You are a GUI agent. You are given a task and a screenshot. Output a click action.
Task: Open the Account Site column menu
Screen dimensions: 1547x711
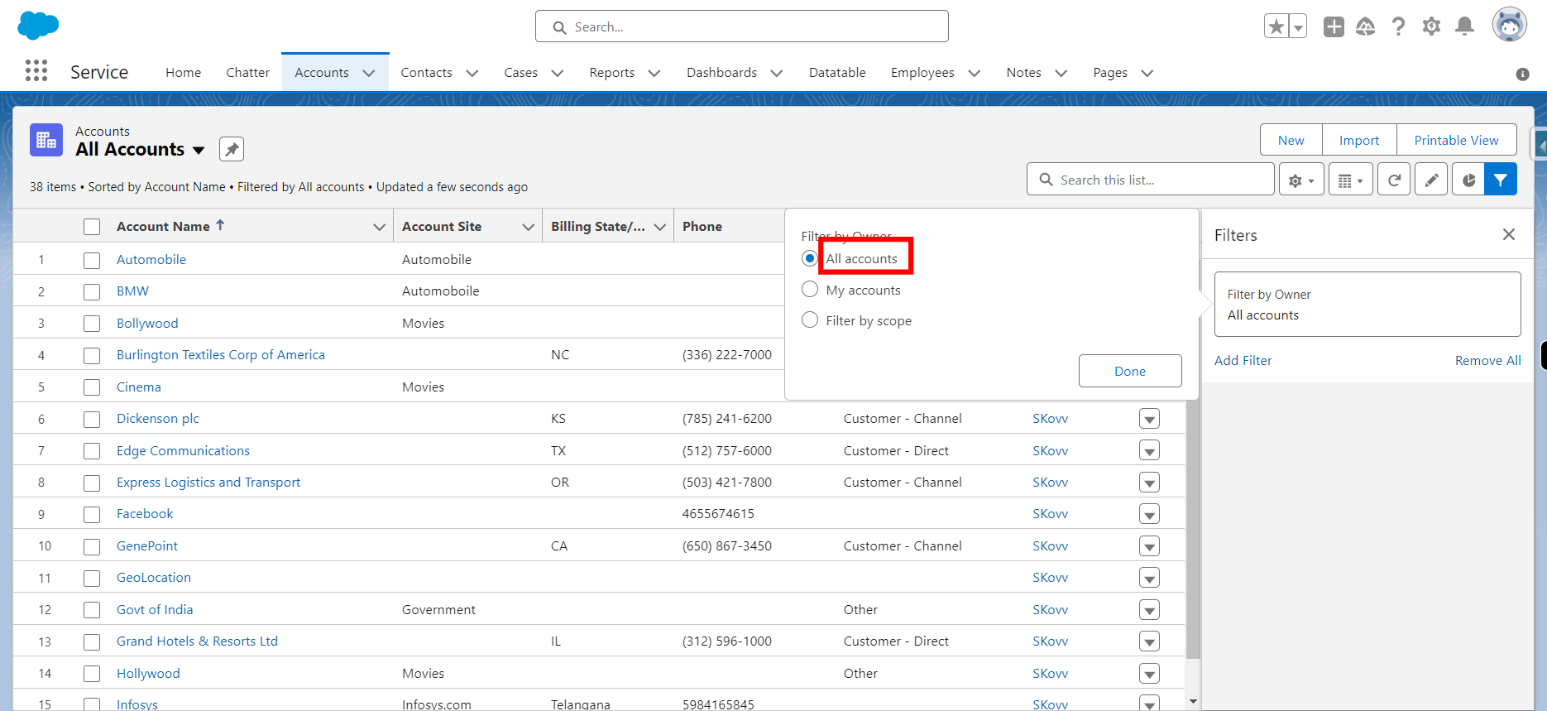click(528, 227)
